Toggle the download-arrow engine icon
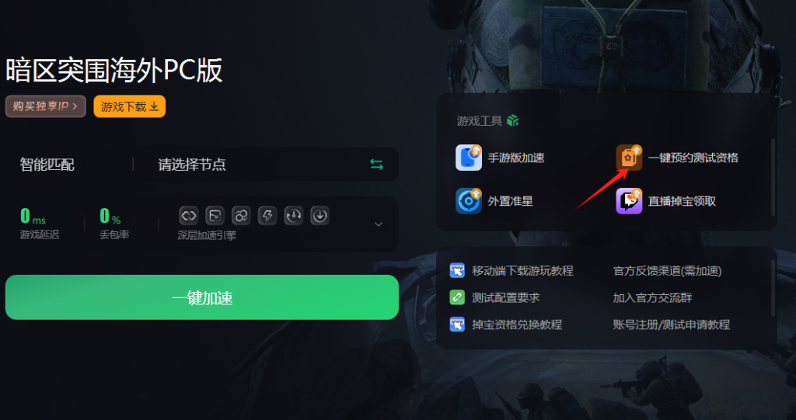The height and width of the screenshot is (420, 796). [319, 216]
